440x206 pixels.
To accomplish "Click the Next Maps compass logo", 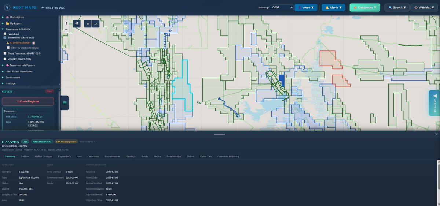I will click(x=8, y=7).
